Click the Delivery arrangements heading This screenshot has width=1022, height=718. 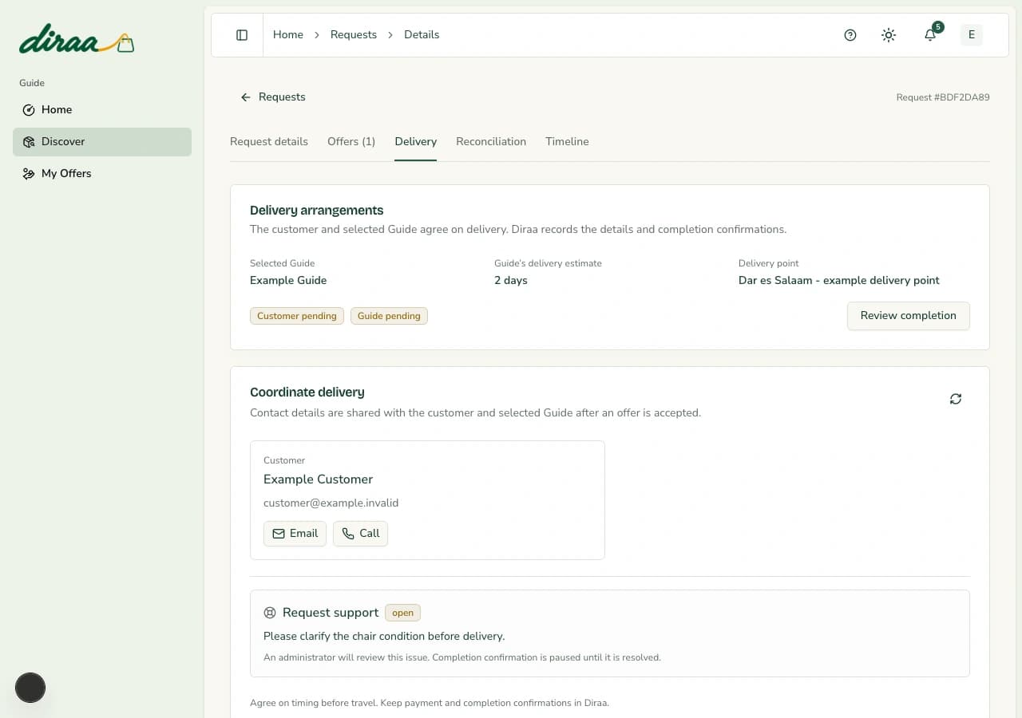(317, 211)
